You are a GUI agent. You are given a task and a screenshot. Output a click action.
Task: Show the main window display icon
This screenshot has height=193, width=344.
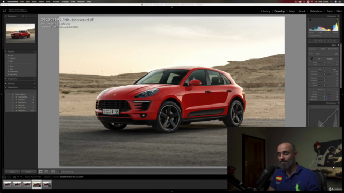click(x=4, y=177)
